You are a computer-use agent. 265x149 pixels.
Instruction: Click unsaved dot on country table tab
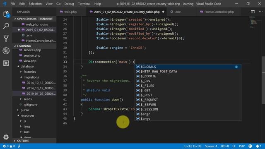[x=163, y=12]
